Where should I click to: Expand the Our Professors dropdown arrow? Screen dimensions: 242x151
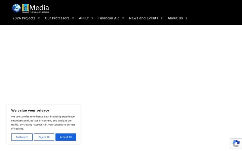click(73, 18)
